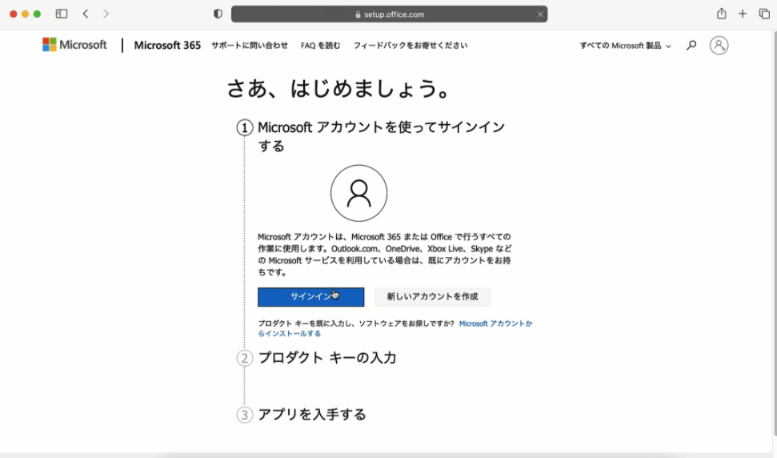Click step 2 プロダクト キーの入力 heading
Screen dimensions: 777x458
pyautogui.click(x=327, y=357)
